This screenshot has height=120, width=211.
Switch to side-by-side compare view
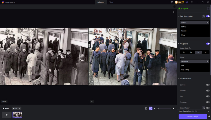click(151, 109)
